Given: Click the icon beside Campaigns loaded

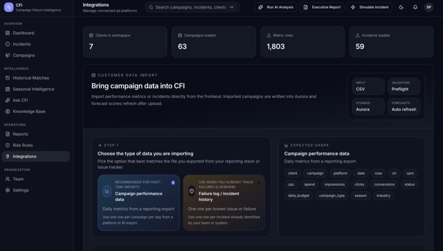Looking at the screenshot, I should [180, 36].
